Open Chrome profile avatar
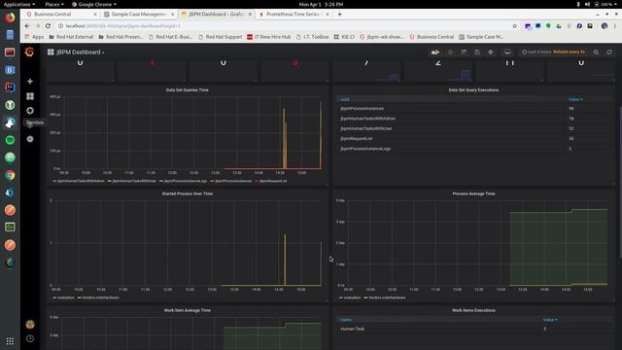622x350 pixels. point(605,26)
